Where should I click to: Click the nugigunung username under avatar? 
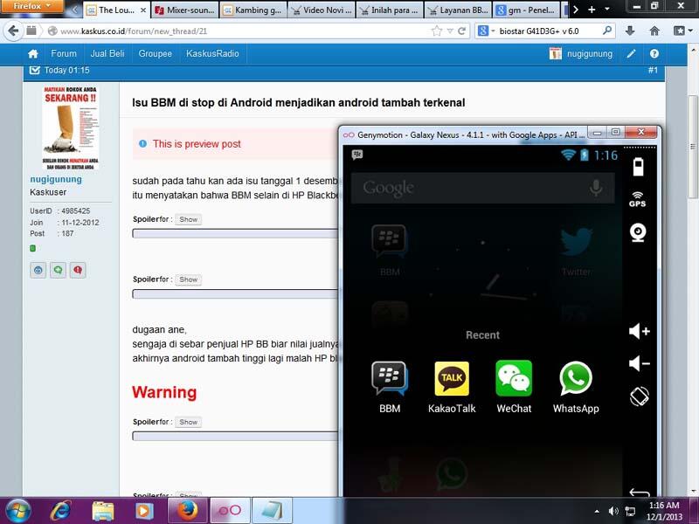point(56,179)
